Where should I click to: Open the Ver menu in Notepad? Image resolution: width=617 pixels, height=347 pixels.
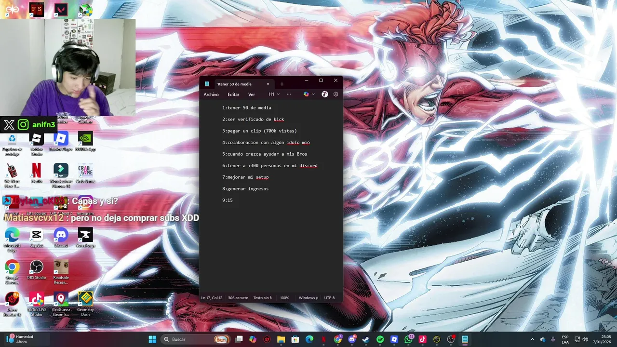[x=252, y=94]
